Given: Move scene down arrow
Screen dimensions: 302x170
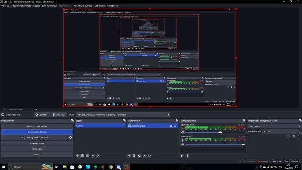Looking at the screenshot, I should (x=98, y=156).
